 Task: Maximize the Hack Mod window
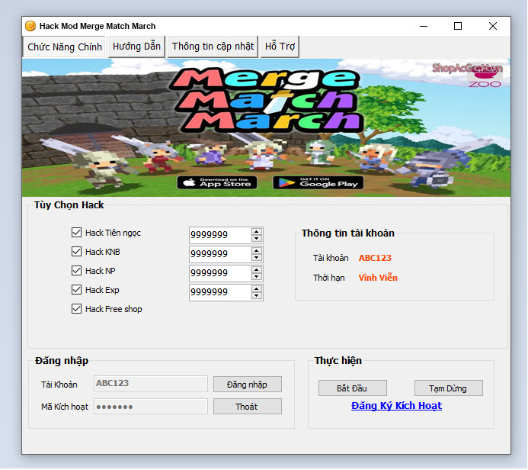pyautogui.click(x=458, y=26)
